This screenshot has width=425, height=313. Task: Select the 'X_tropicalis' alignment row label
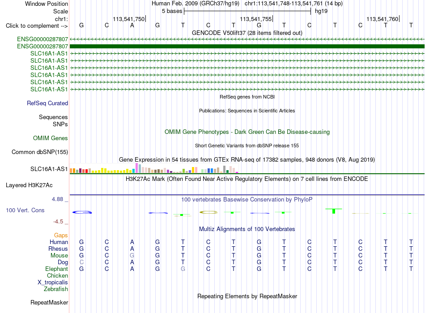53,283
